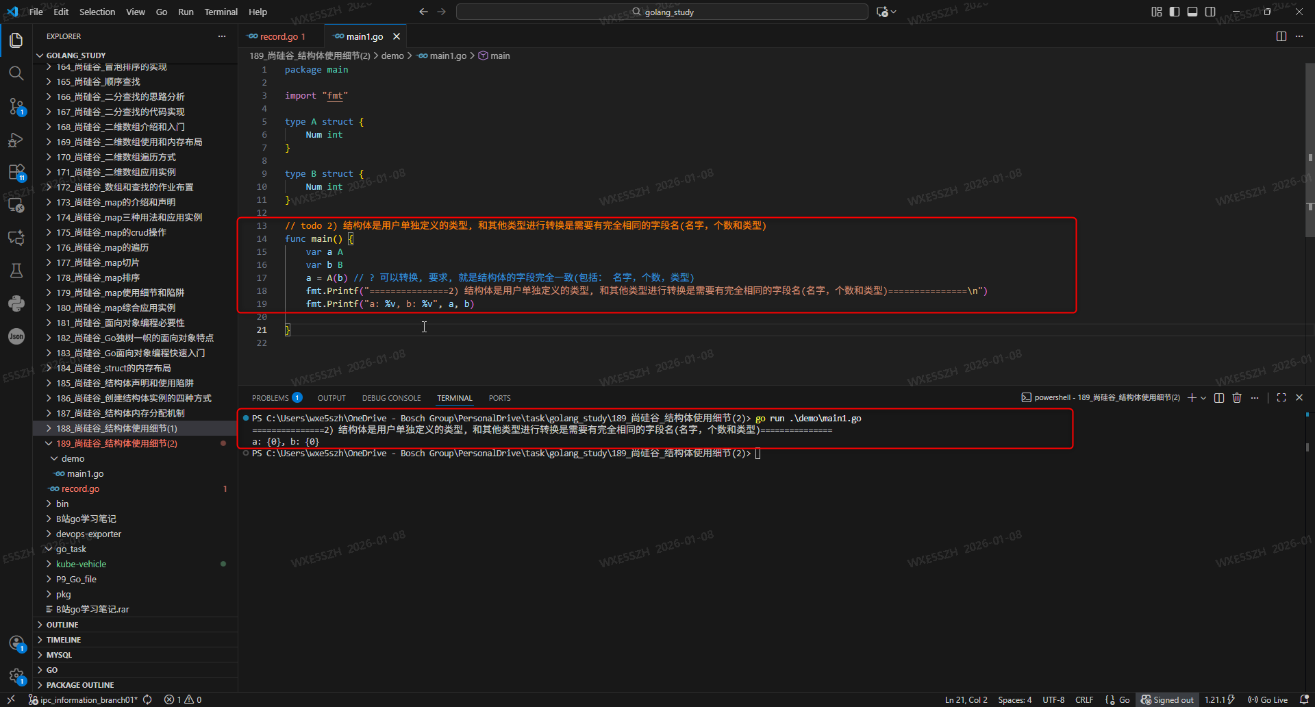Maximize the terminal panel size
1315x707 pixels.
click(1281, 397)
